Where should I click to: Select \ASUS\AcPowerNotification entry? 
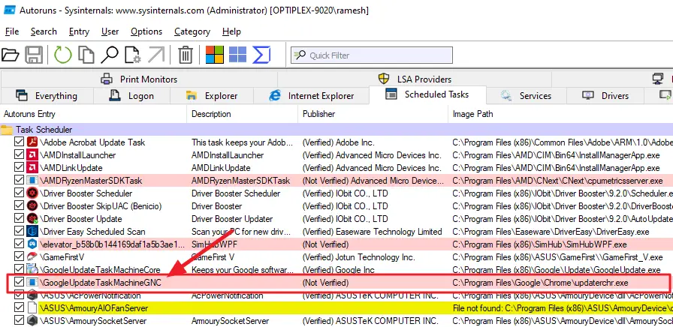tap(89, 295)
